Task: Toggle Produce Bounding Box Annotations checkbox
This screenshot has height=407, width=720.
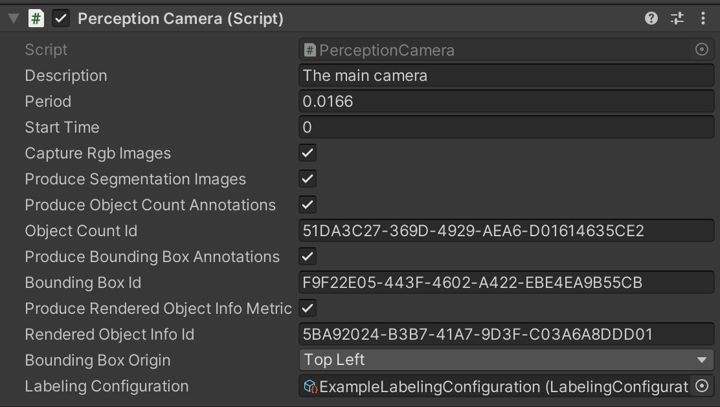Action: click(308, 257)
